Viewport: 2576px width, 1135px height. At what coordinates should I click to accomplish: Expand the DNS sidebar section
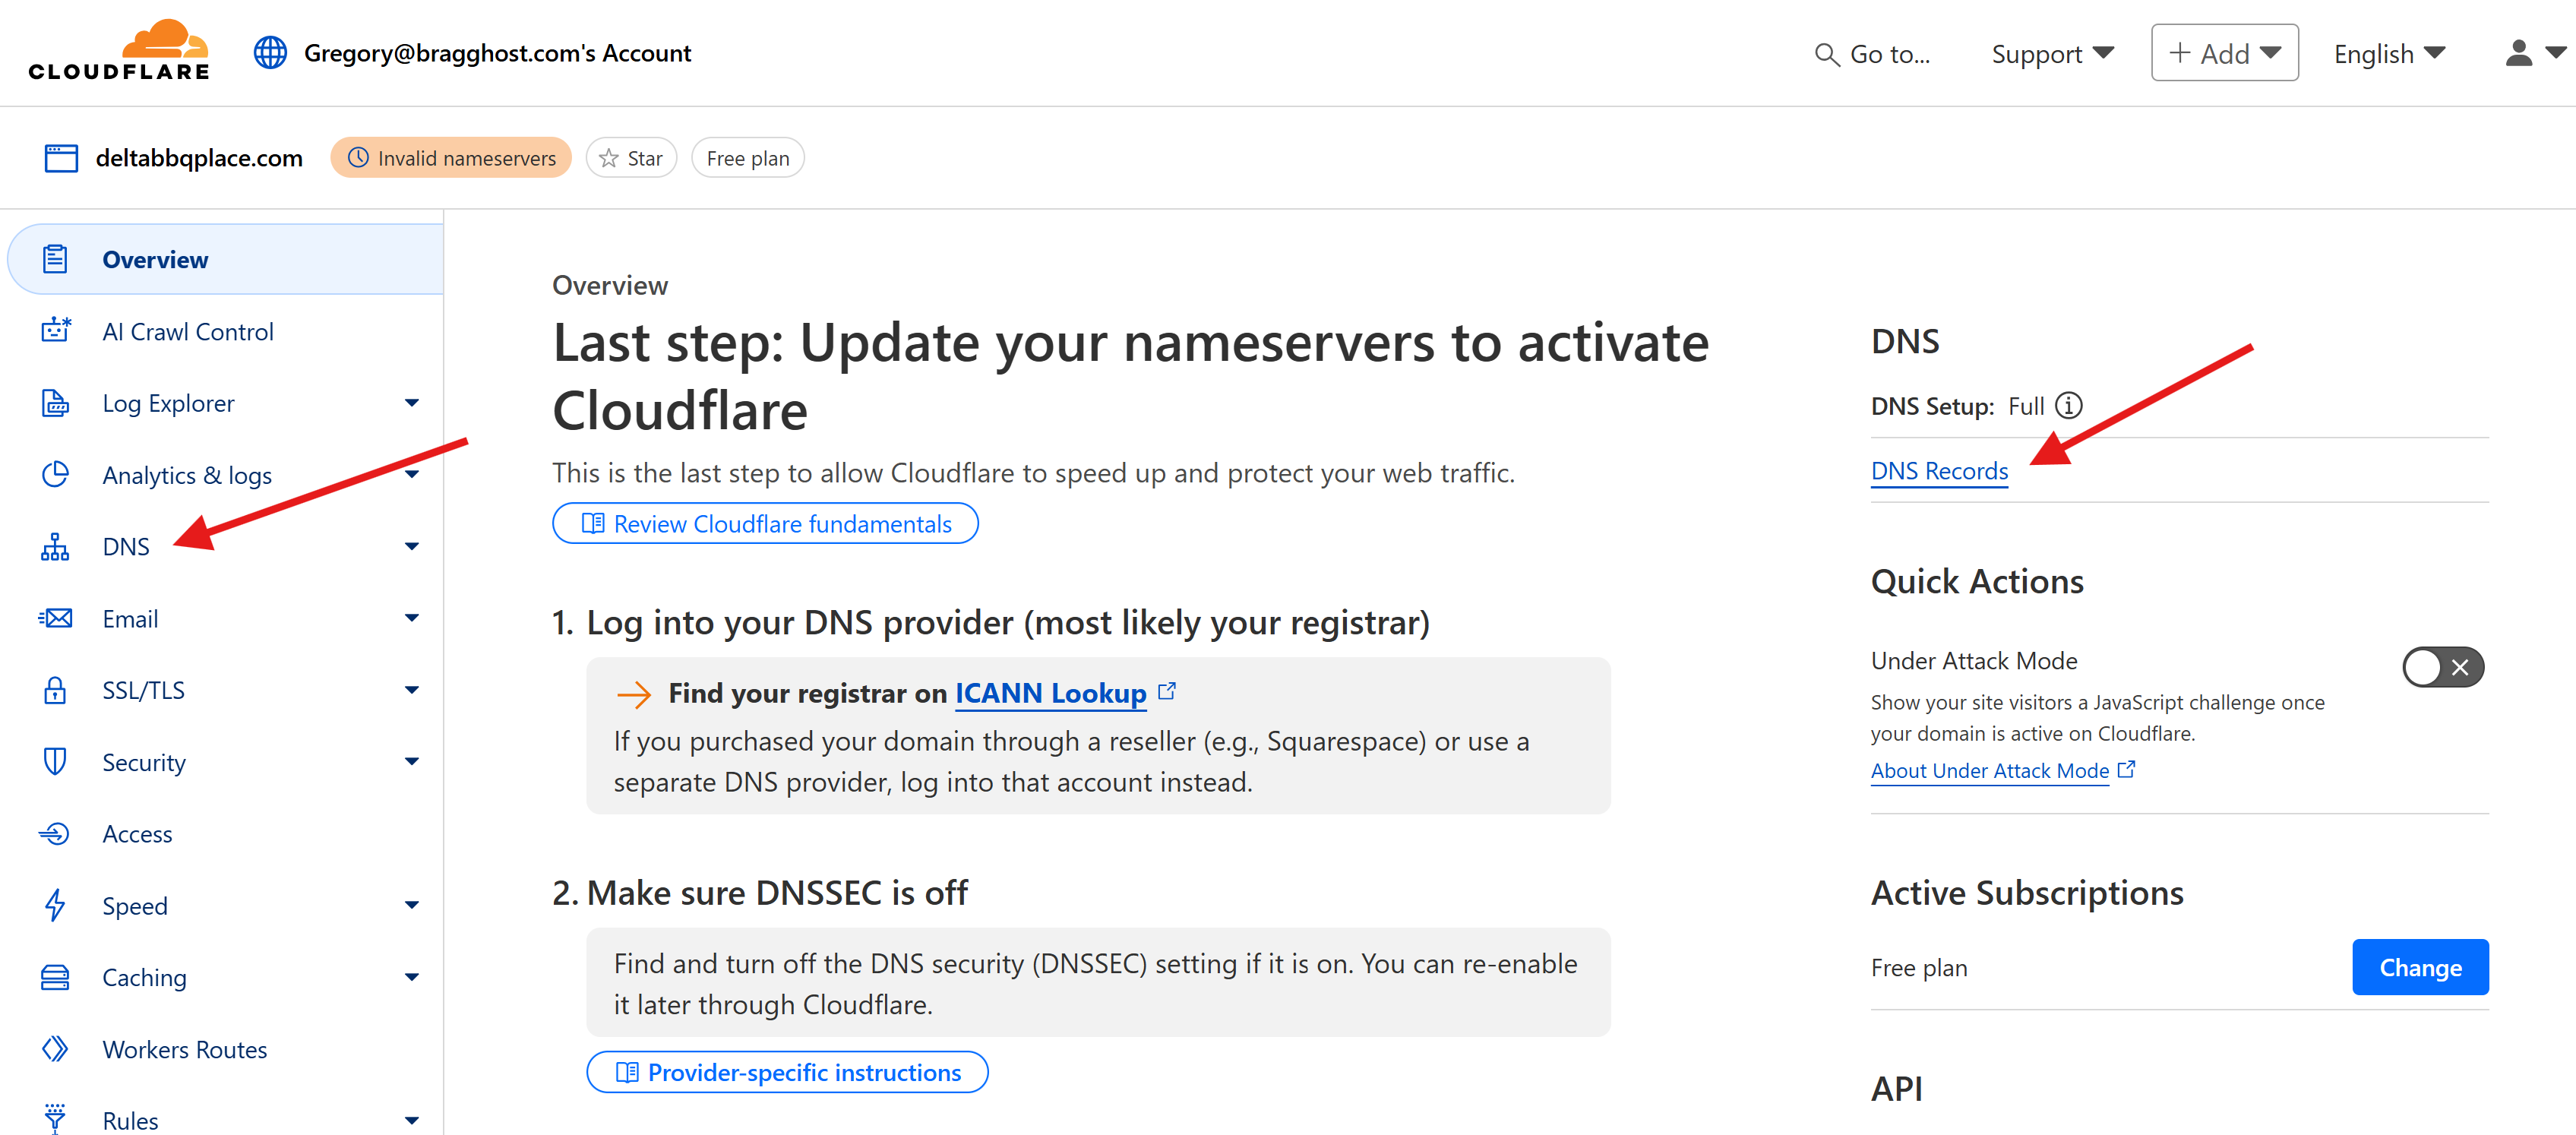coord(411,547)
